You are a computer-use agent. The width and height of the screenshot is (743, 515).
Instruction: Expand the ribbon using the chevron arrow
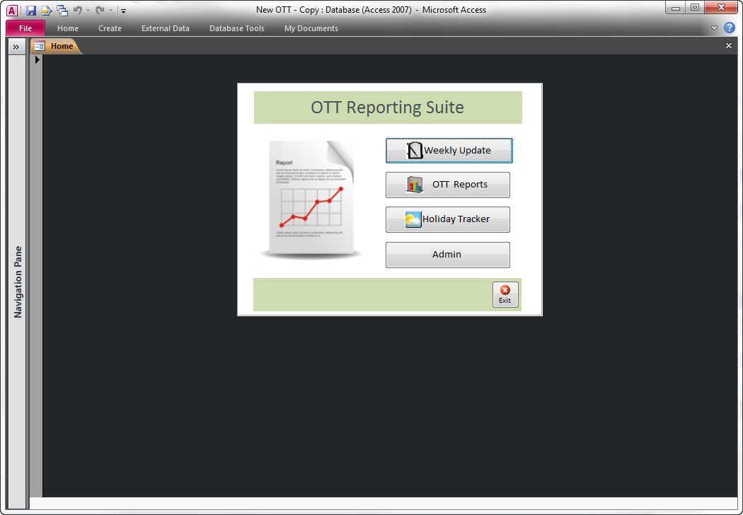point(714,28)
